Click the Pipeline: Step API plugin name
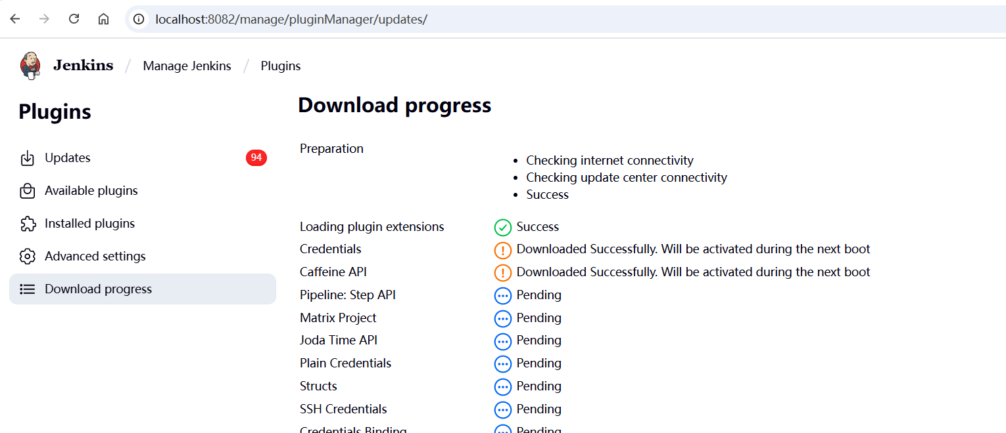This screenshot has width=1006, height=433. 348,295
